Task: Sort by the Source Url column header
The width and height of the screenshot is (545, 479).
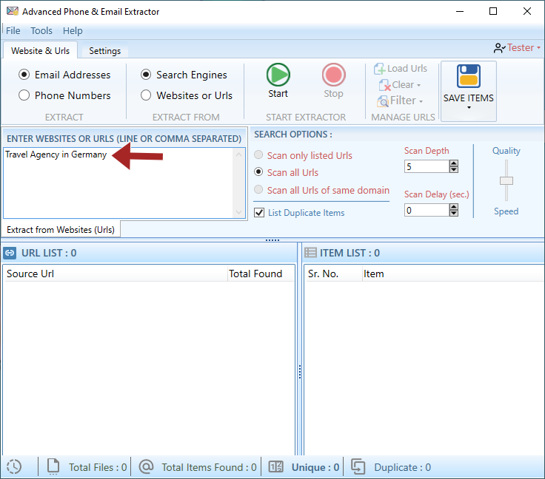Action: coord(115,274)
